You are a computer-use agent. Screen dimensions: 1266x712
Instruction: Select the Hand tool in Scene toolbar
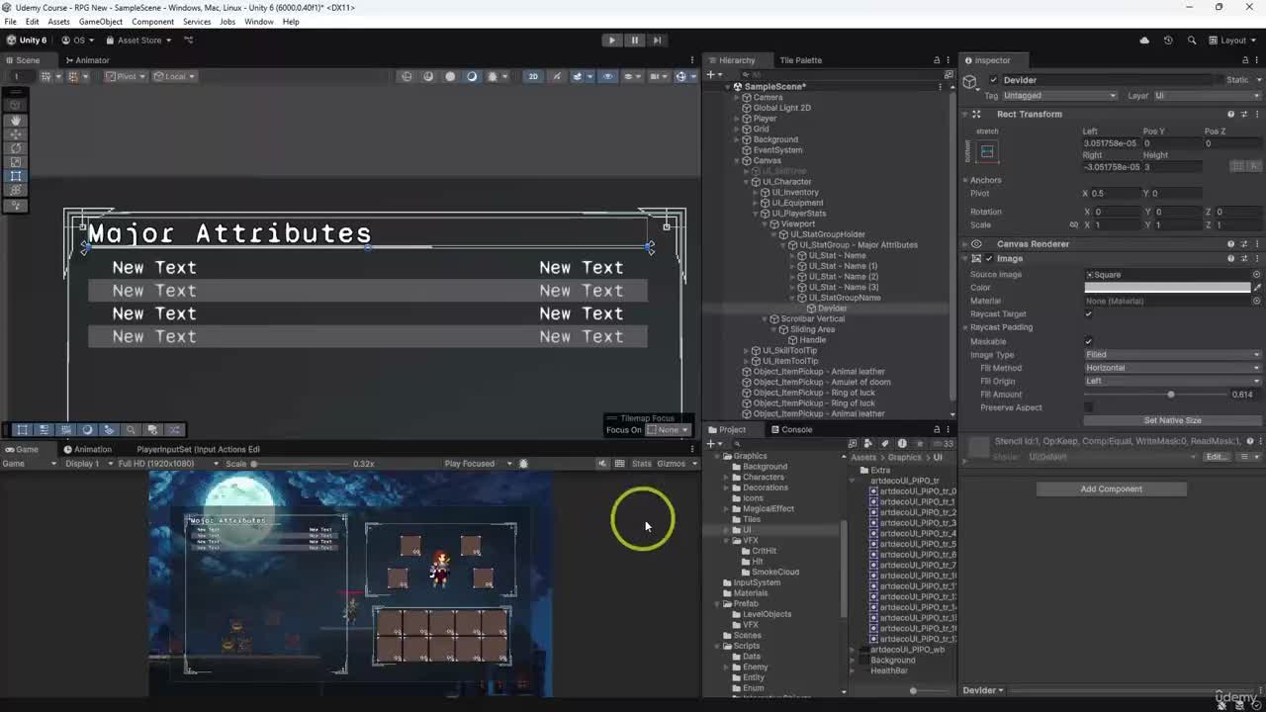pyautogui.click(x=16, y=120)
